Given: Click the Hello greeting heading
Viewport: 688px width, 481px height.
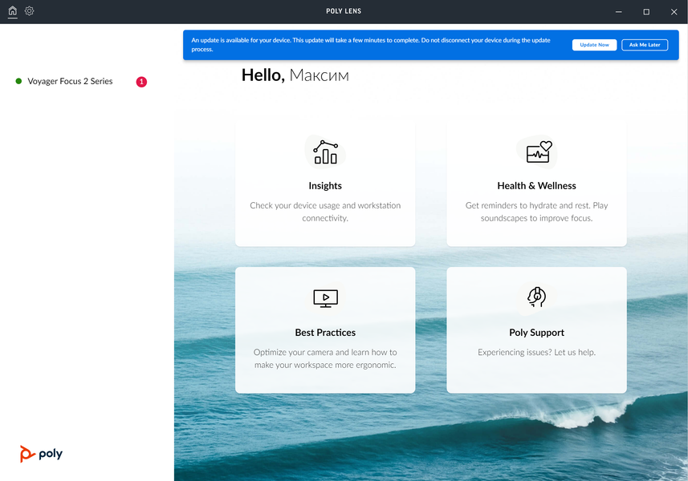Looking at the screenshot, I should point(295,75).
